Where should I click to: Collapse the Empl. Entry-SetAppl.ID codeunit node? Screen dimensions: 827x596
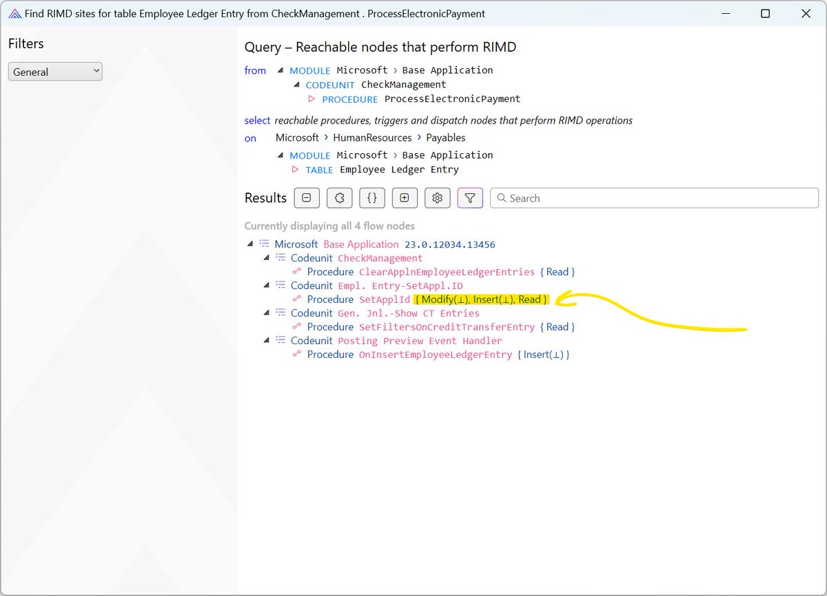click(266, 286)
